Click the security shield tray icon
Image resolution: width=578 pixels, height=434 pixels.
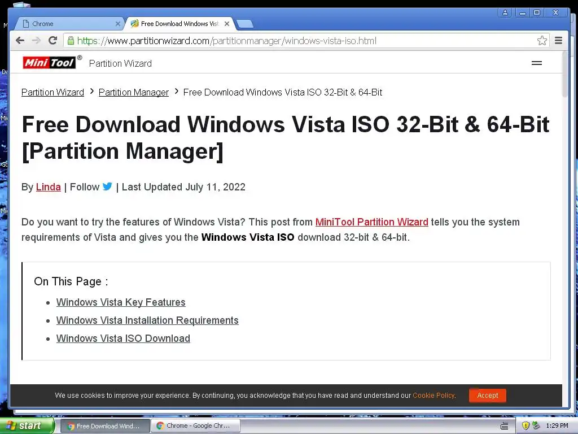(526, 426)
